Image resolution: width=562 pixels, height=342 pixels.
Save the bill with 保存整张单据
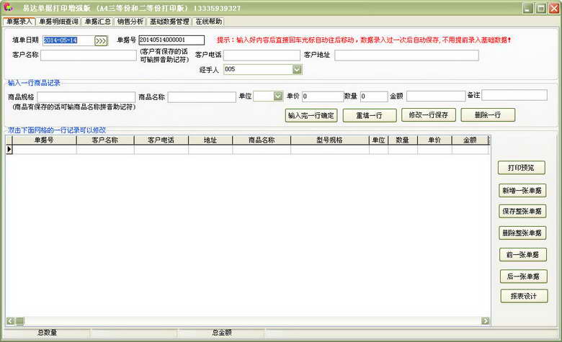(x=524, y=212)
